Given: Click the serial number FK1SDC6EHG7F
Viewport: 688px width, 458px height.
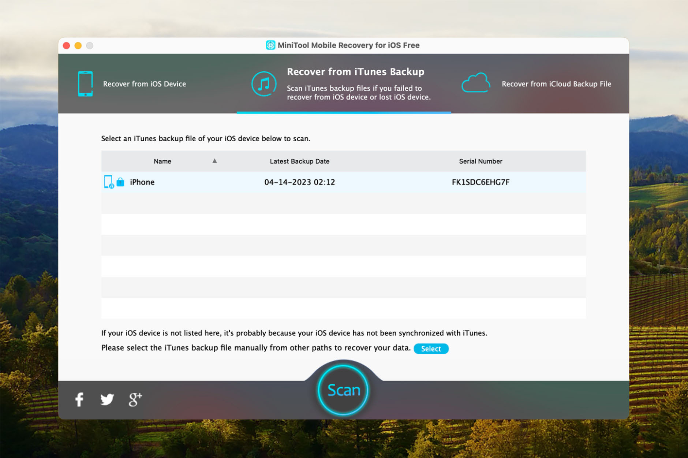Looking at the screenshot, I should pyautogui.click(x=481, y=182).
